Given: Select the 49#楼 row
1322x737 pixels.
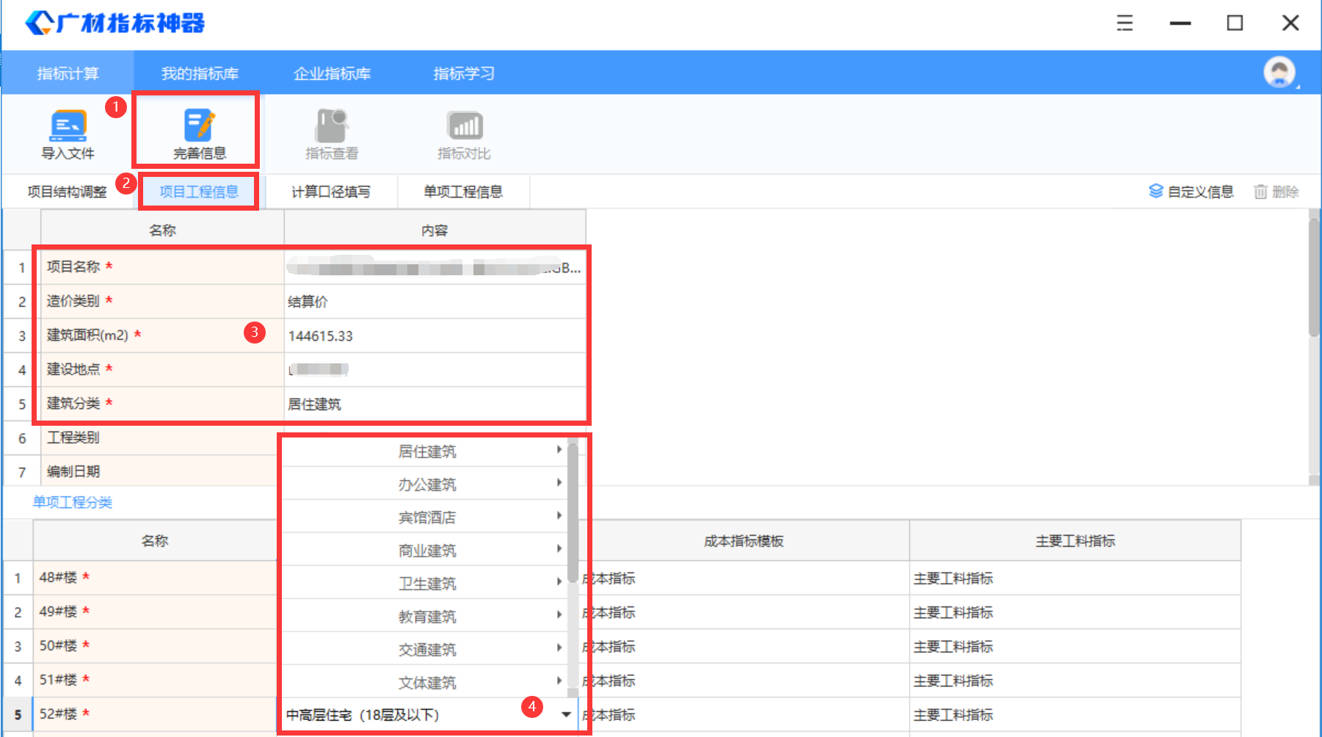Looking at the screenshot, I should tap(154, 611).
